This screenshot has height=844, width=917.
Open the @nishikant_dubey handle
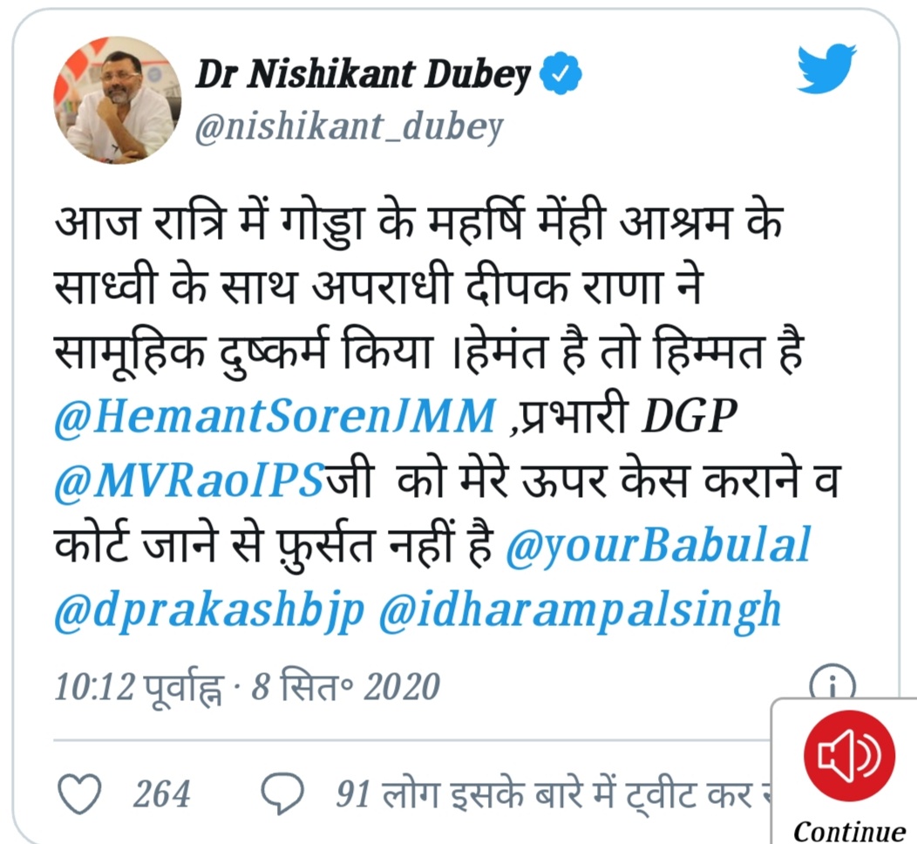[349, 127]
